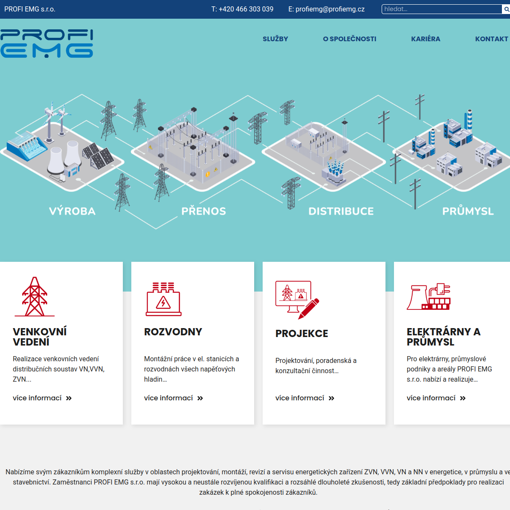The image size is (510, 510).
Task: Click the paragraph starting "Nabízíme svým zákazníkům"
Action: point(258,482)
